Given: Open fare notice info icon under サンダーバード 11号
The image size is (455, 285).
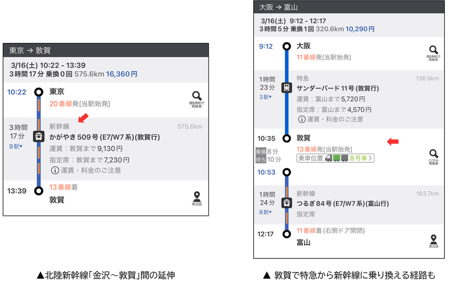Looking at the screenshot, I should pyautogui.click(x=302, y=119).
